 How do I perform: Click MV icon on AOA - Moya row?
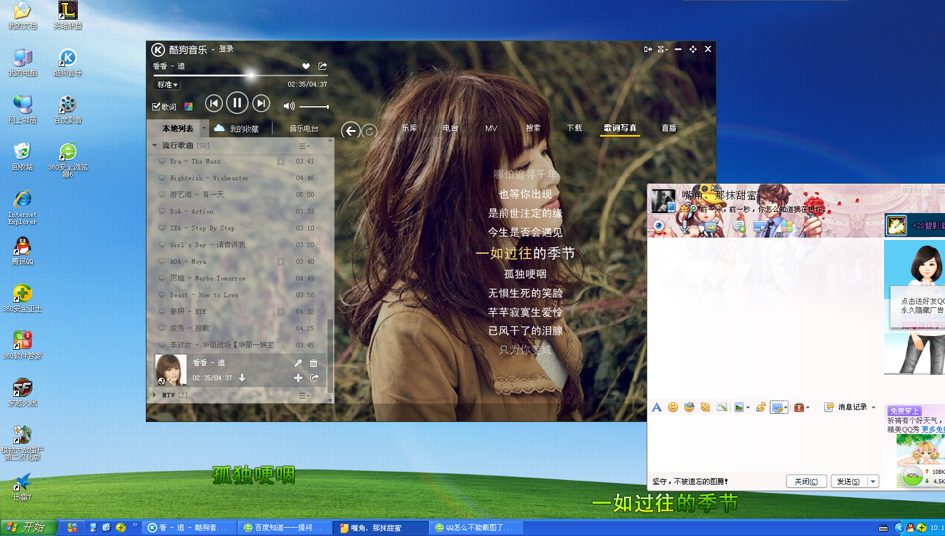(x=280, y=261)
